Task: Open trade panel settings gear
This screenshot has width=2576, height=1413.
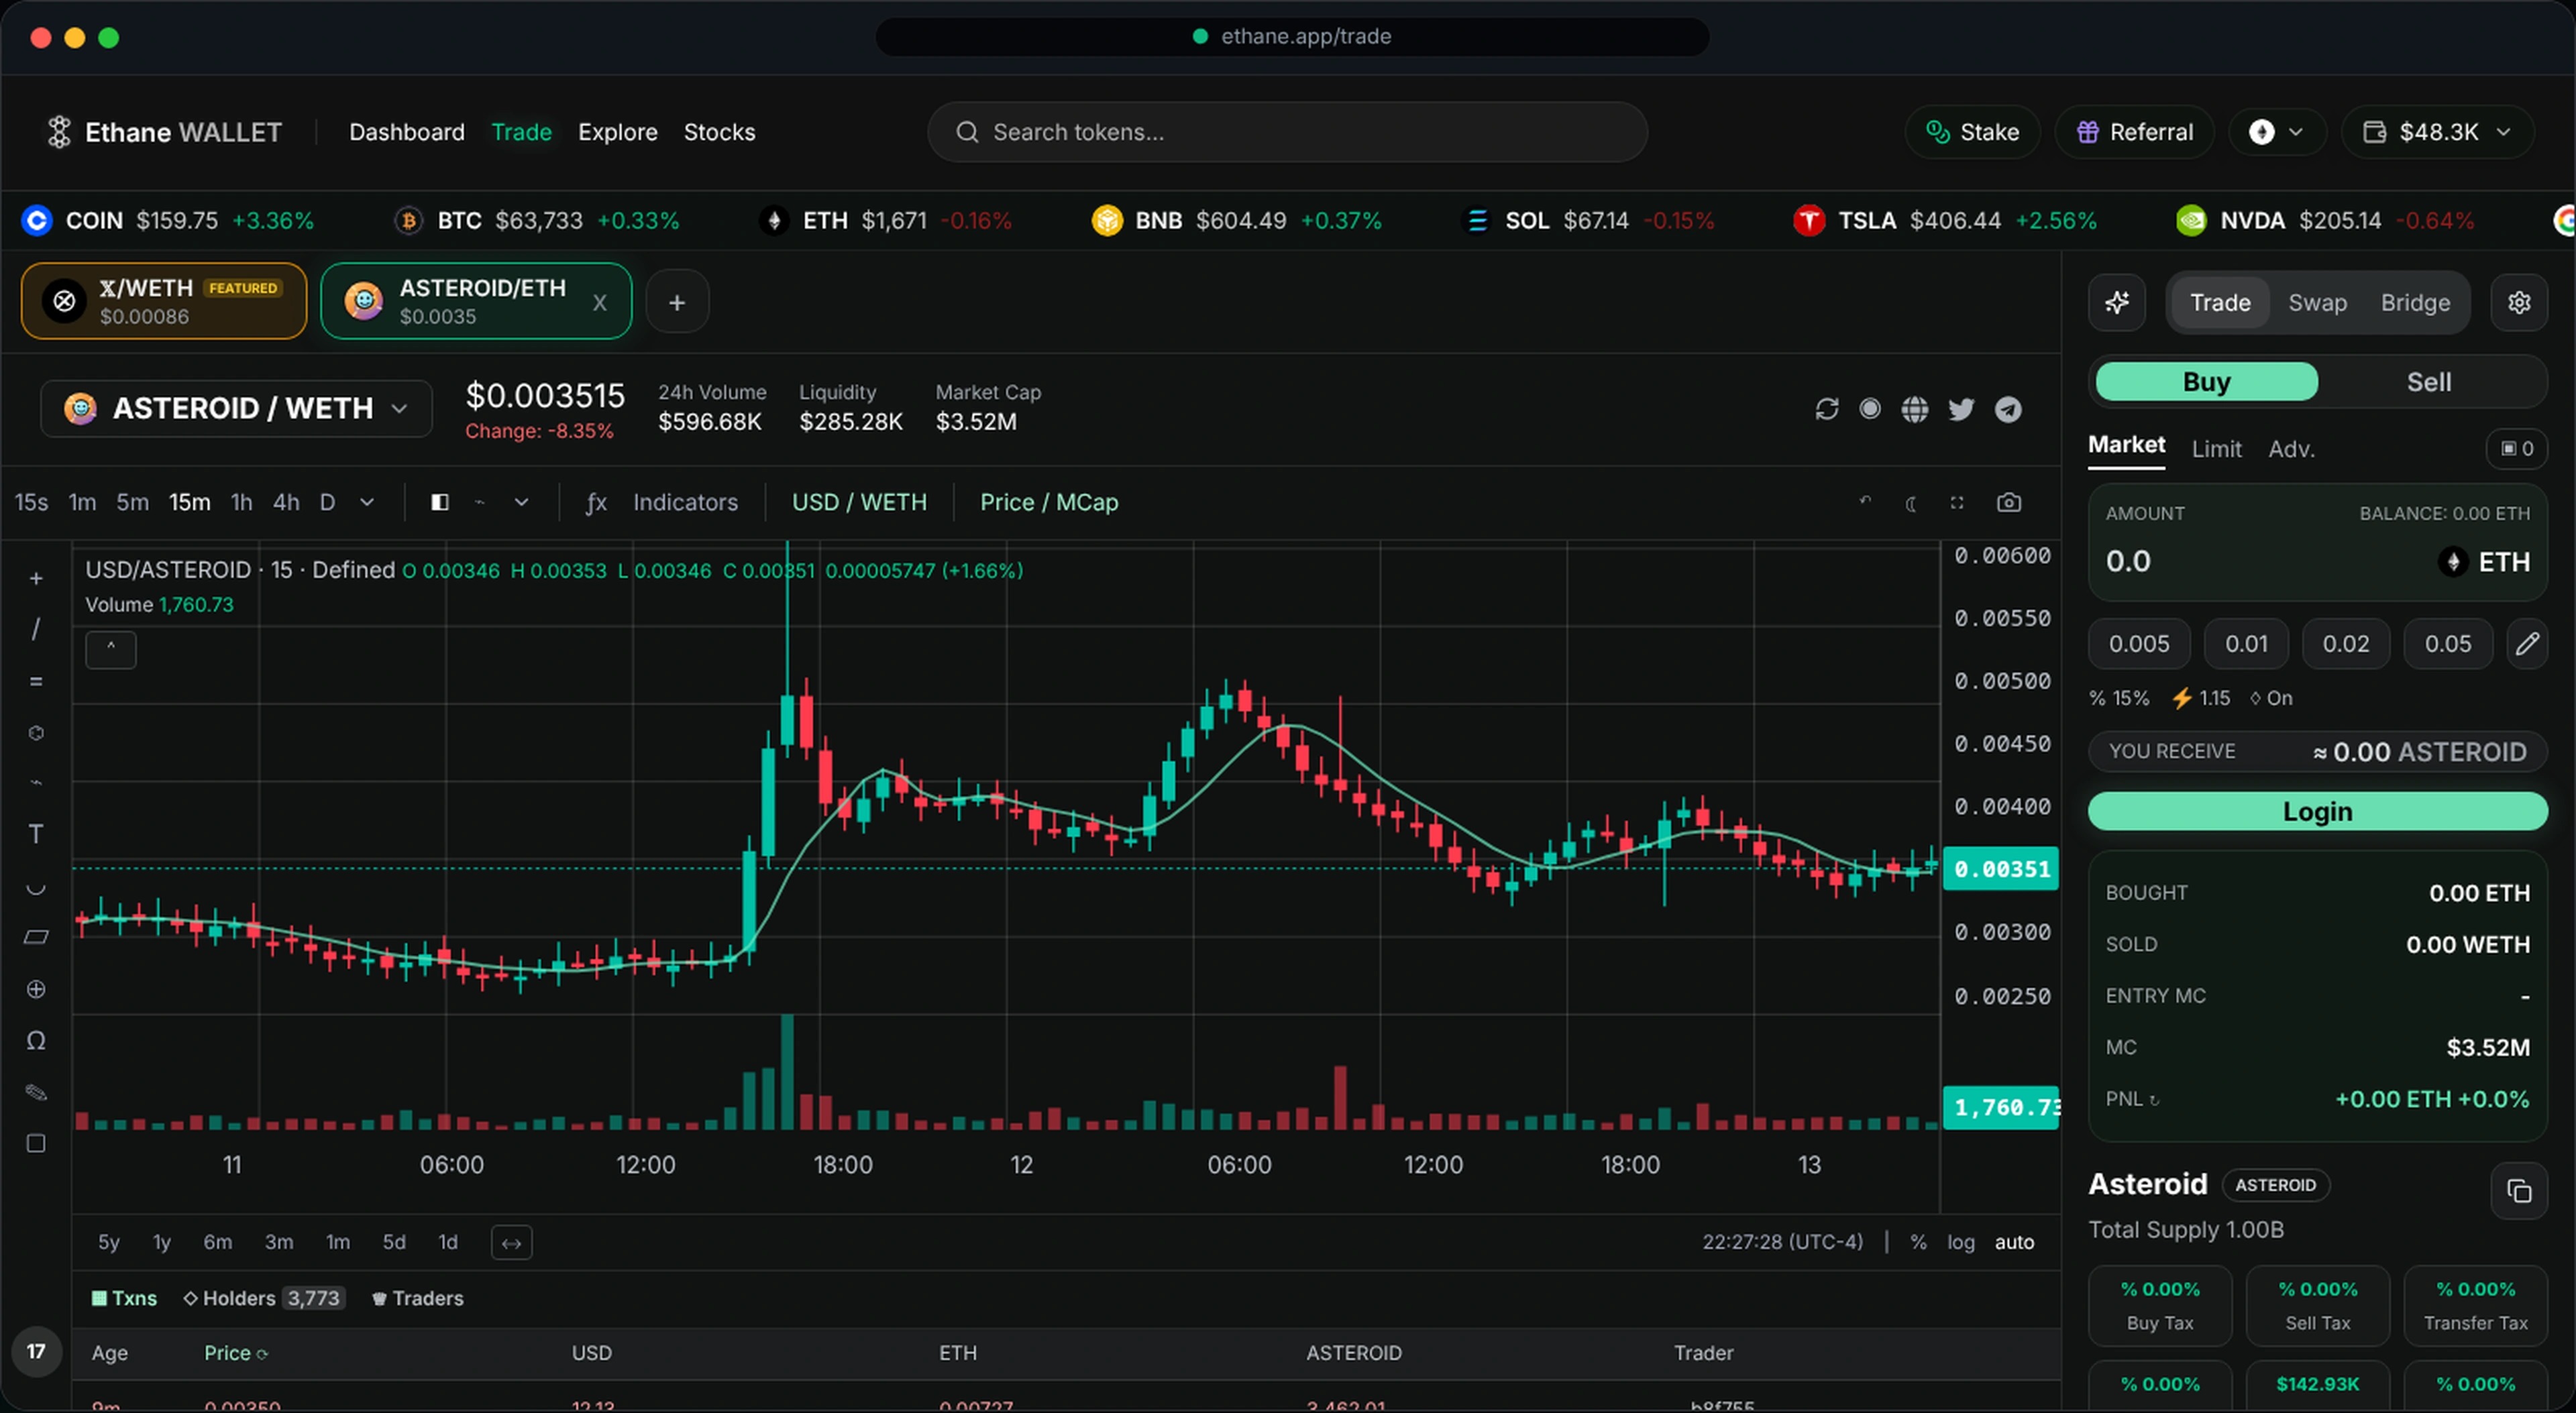Action: (2519, 302)
